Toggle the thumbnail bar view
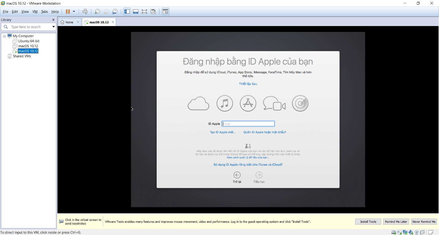The height and width of the screenshot is (235, 439). click(x=136, y=12)
